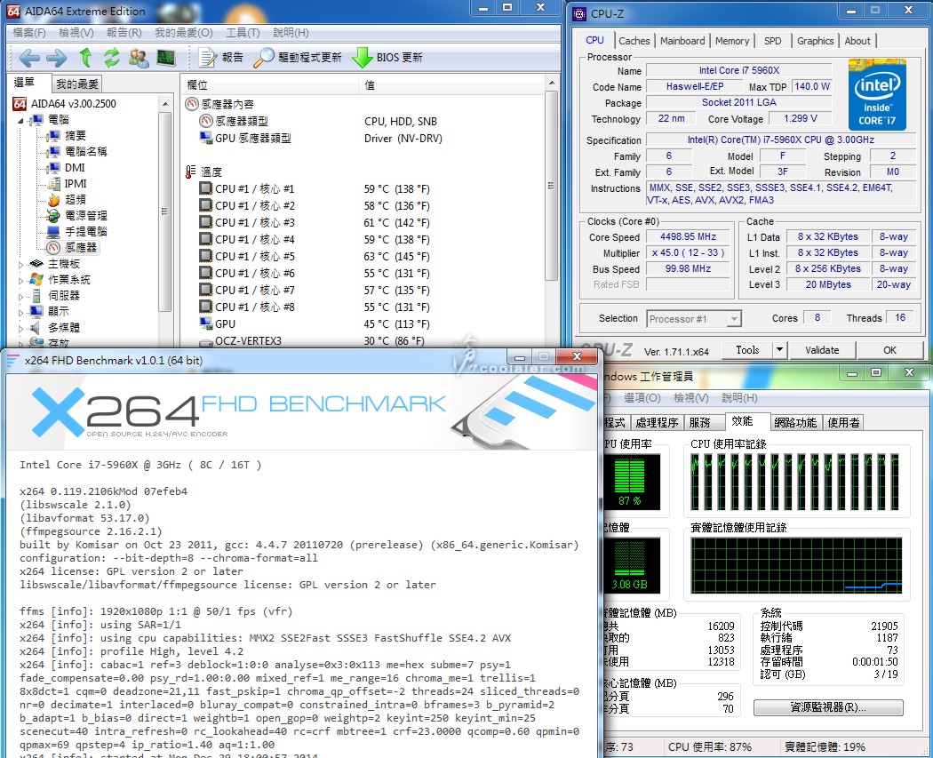Click the AIDA64 forward arrow toolbar icon
This screenshot has width=933, height=758.
57,58
